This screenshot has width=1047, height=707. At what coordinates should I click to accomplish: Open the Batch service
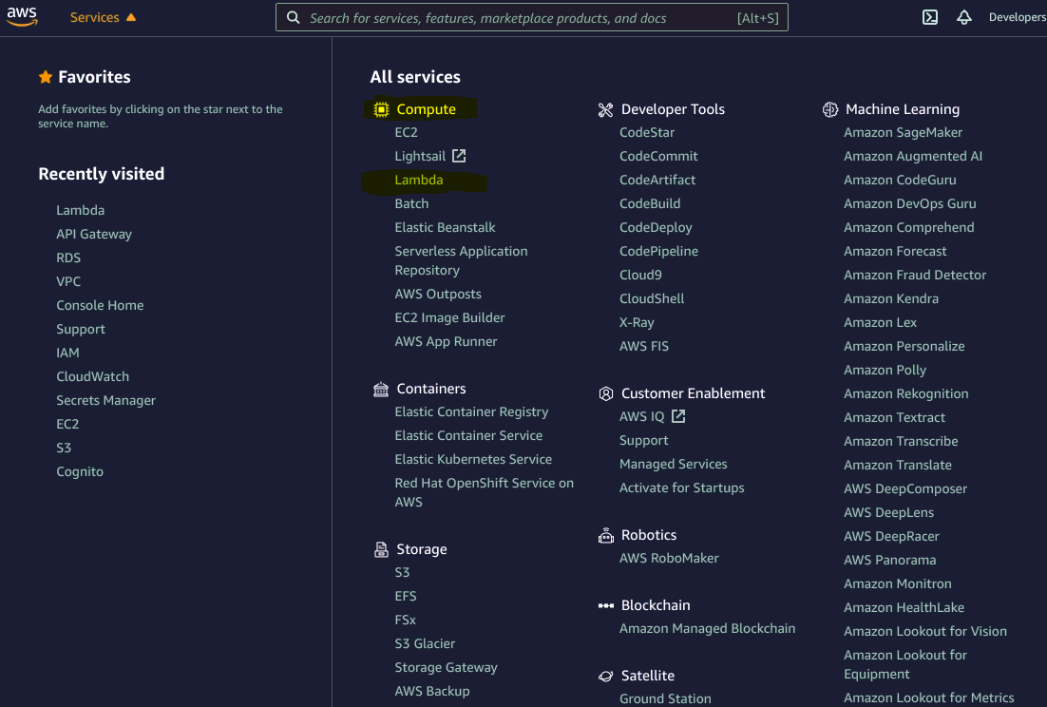(x=411, y=203)
